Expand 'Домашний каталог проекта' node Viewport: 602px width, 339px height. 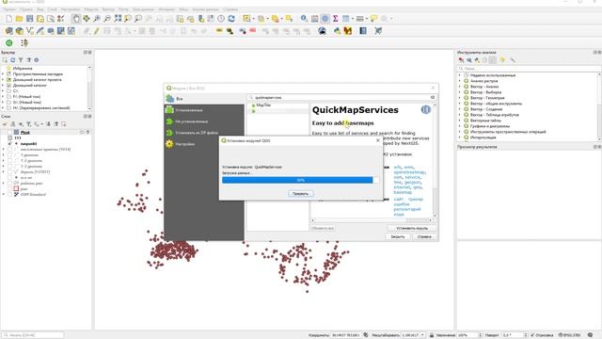point(3,79)
